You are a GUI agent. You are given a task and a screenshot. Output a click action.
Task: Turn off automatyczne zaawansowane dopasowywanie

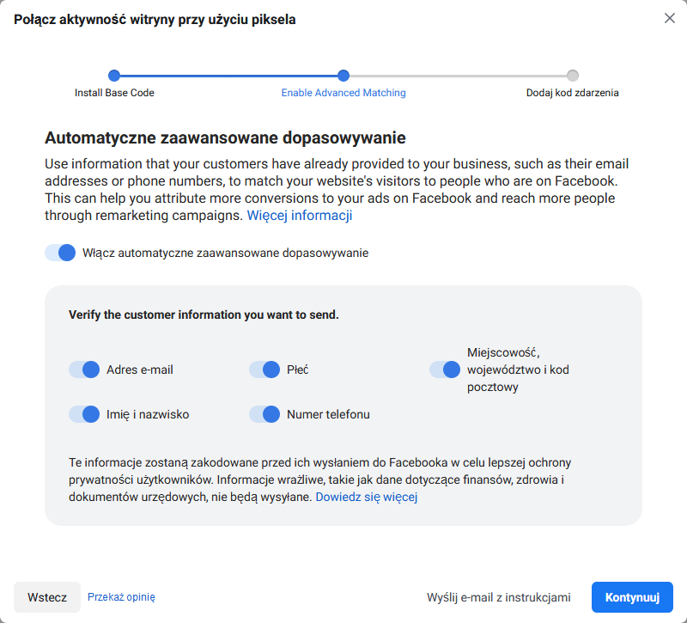[59, 253]
